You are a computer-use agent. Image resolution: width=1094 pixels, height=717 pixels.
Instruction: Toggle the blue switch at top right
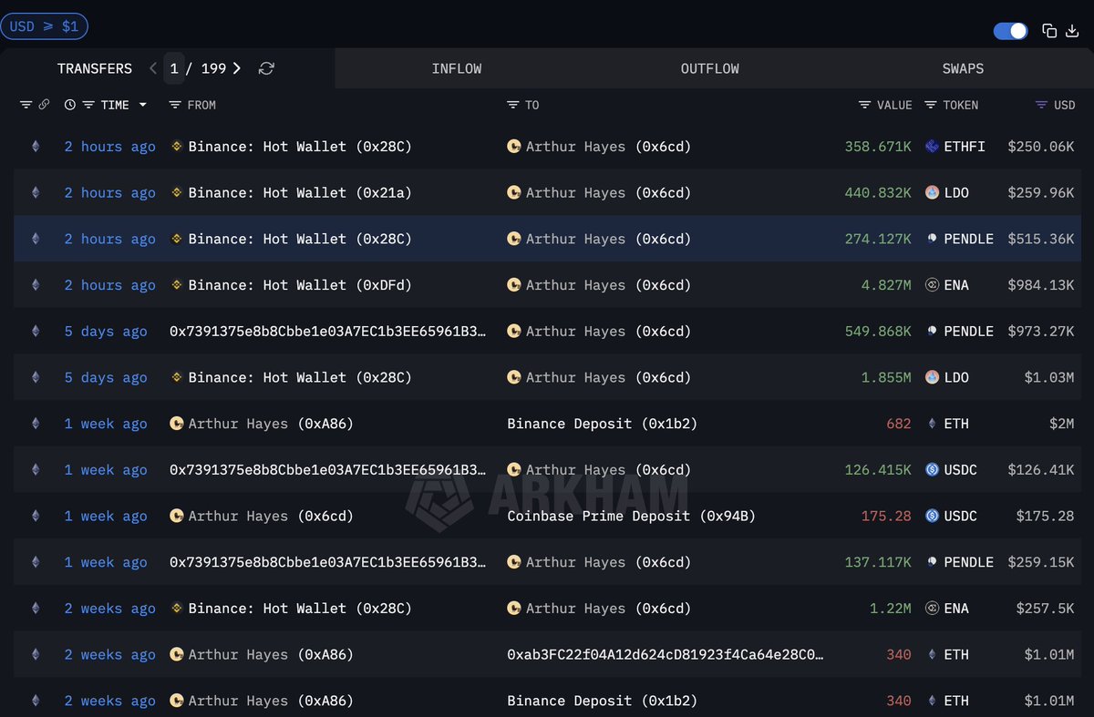pyautogui.click(x=1010, y=31)
